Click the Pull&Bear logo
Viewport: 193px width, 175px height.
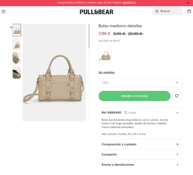point(96,12)
